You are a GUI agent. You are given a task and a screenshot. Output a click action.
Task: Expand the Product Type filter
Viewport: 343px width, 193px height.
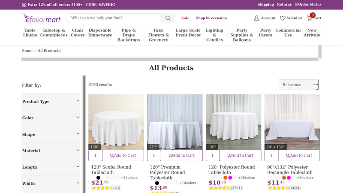[x=51, y=102]
